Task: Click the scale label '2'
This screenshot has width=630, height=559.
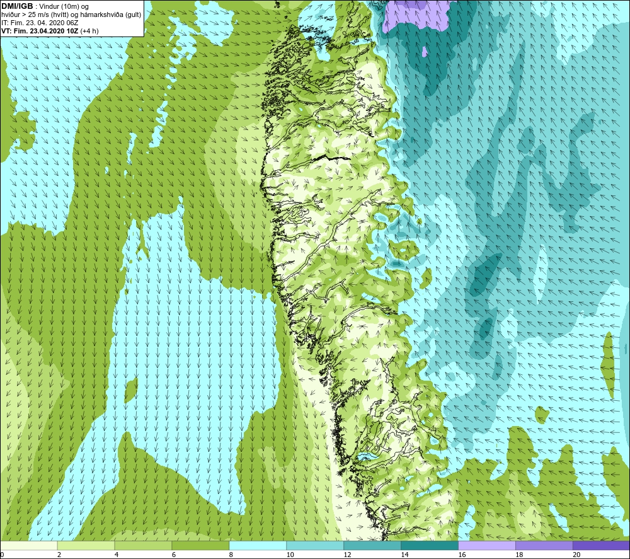Action: click(x=59, y=555)
